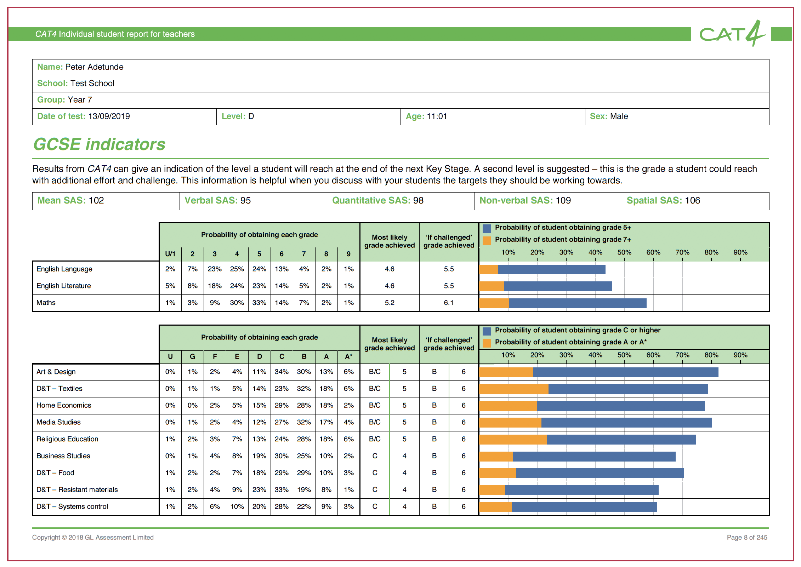Image resolution: width=801 pixels, height=567 pixels.
Task: Click the A* column header
Action: 349,357
